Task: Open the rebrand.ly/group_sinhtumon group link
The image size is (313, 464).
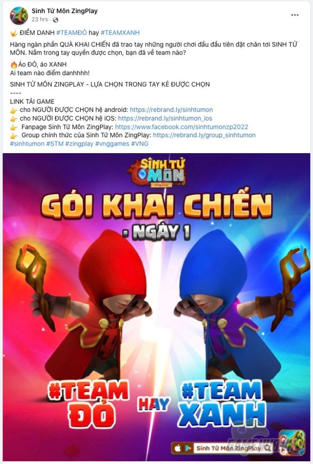Action: [x=204, y=135]
